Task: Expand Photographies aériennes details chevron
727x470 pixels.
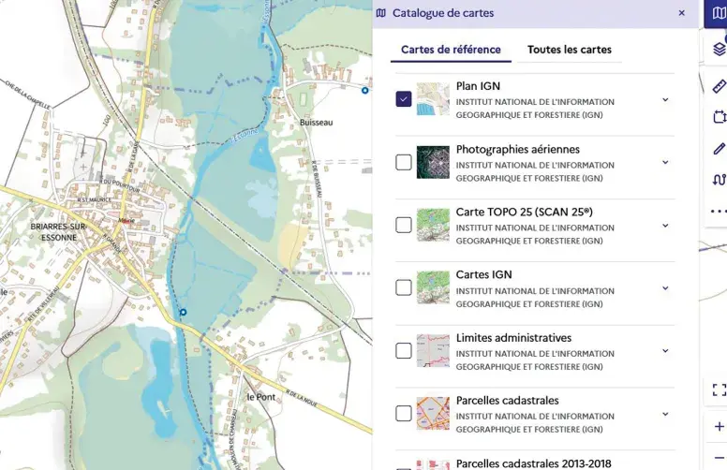Action: pyautogui.click(x=665, y=162)
